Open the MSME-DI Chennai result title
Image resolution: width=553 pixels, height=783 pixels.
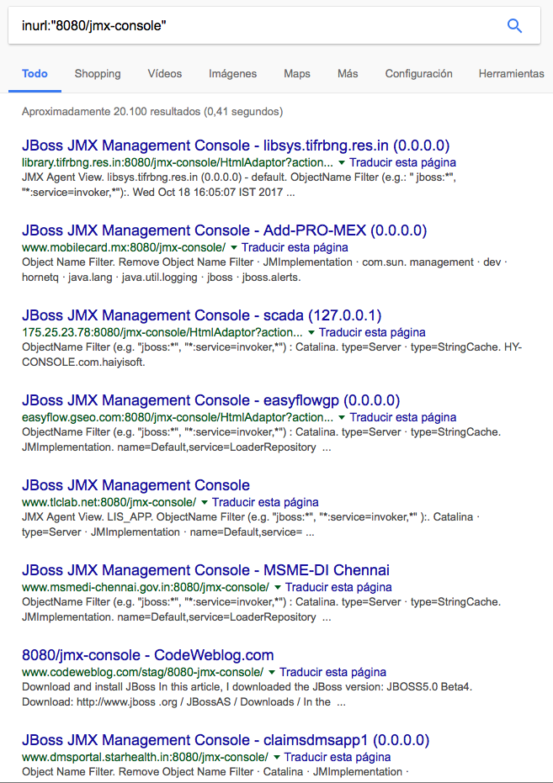point(205,569)
